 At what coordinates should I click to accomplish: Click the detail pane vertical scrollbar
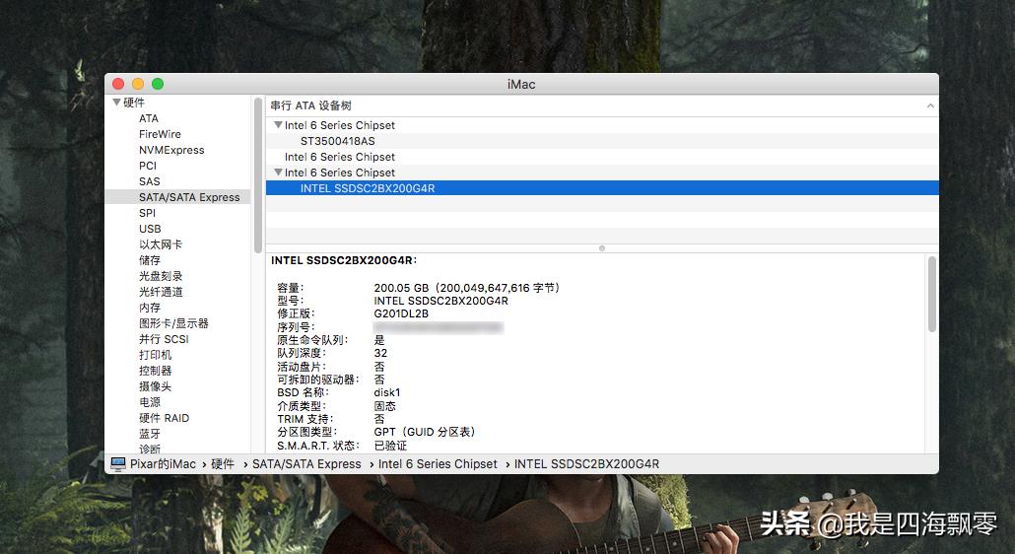pyautogui.click(x=932, y=295)
